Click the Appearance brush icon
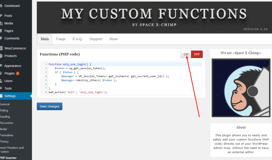This screenshot has height=160, width=272. coord(1,66)
